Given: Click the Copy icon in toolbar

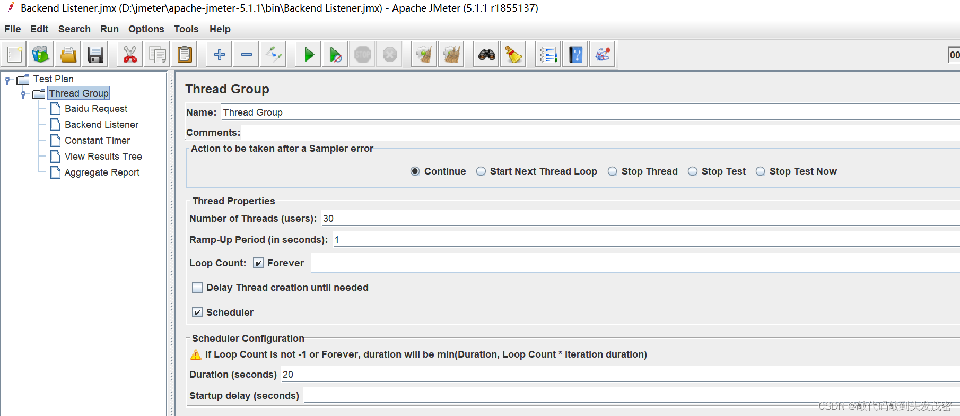Looking at the screenshot, I should coord(157,54).
